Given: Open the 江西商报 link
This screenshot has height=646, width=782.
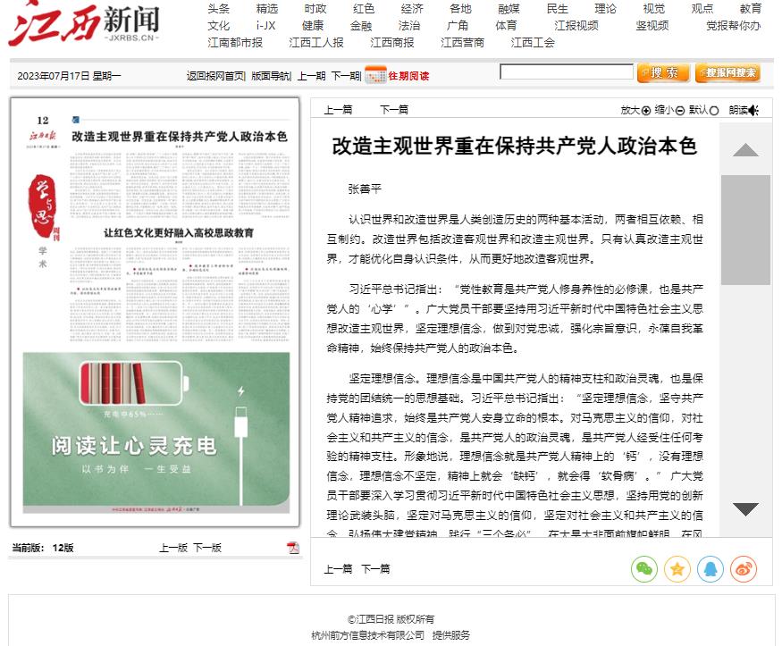Looking at the screenshot, I should tap(392, 42).
